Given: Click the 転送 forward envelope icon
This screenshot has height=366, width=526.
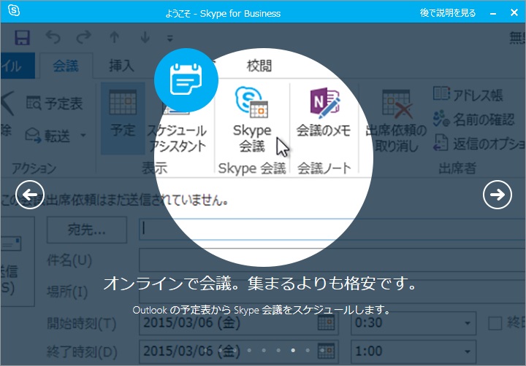Looking at the screenshot, I should 33,136.
